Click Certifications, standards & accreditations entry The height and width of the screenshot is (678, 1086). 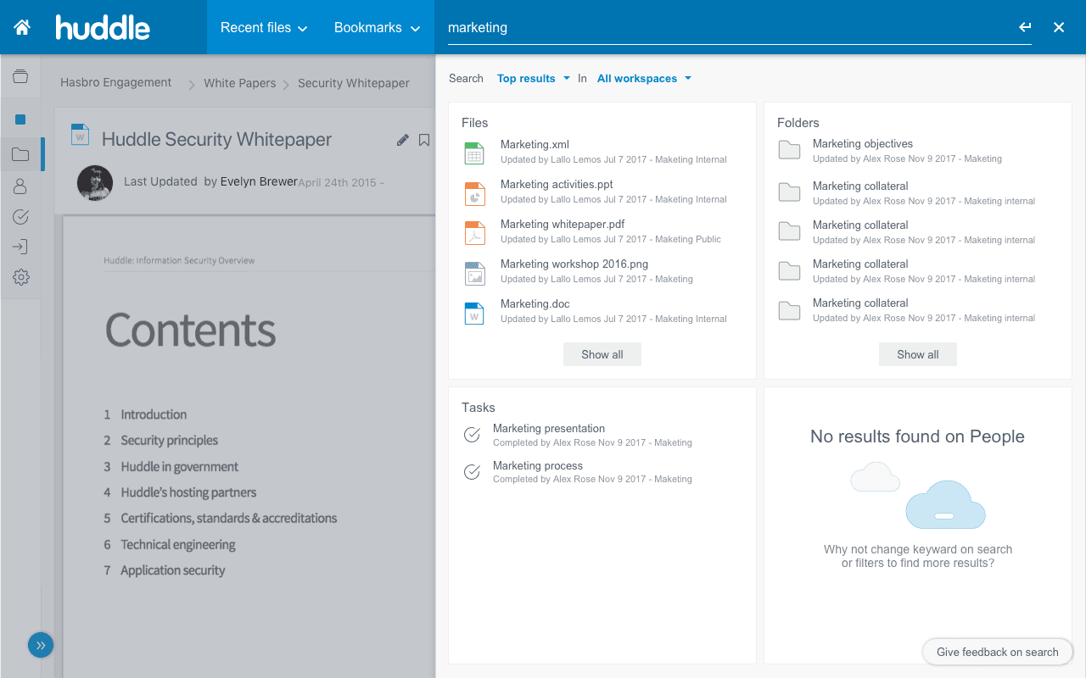click(229, 518)
